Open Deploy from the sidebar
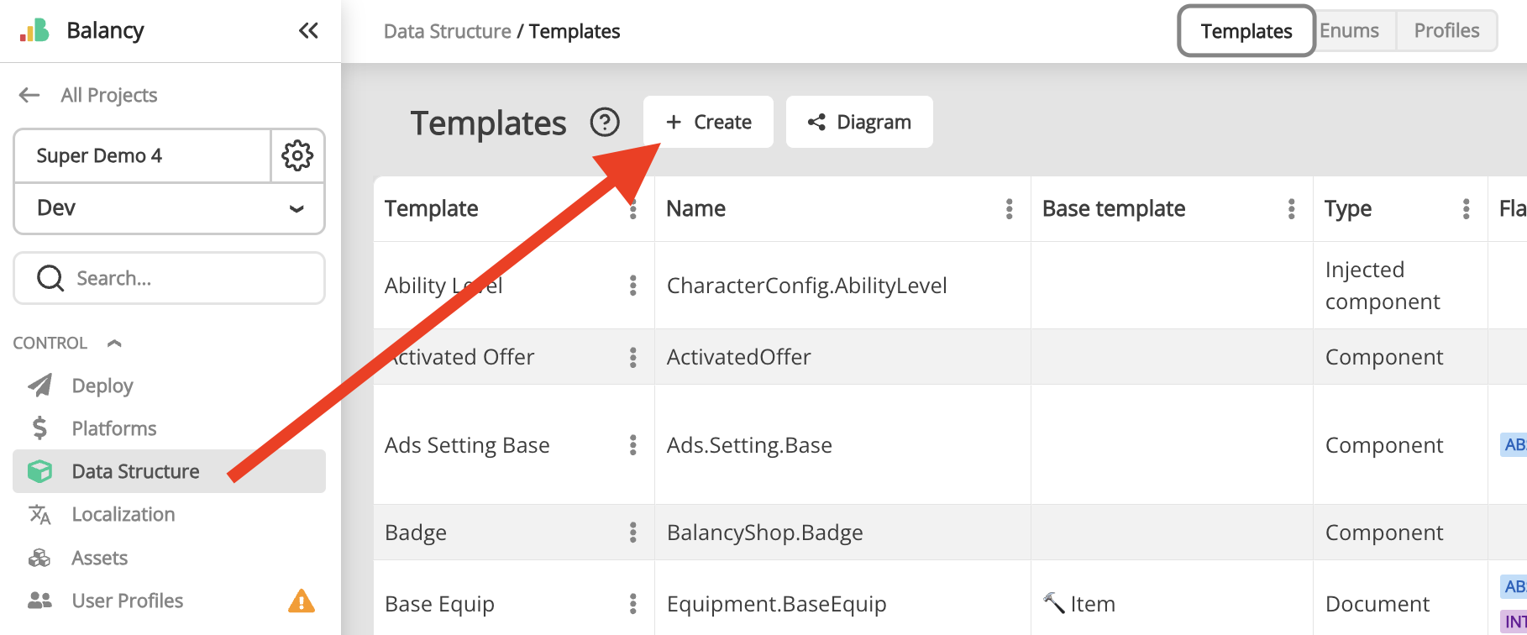Image resolution: width=1527 pixels, height=635 pixels. [x=102, y=386]
